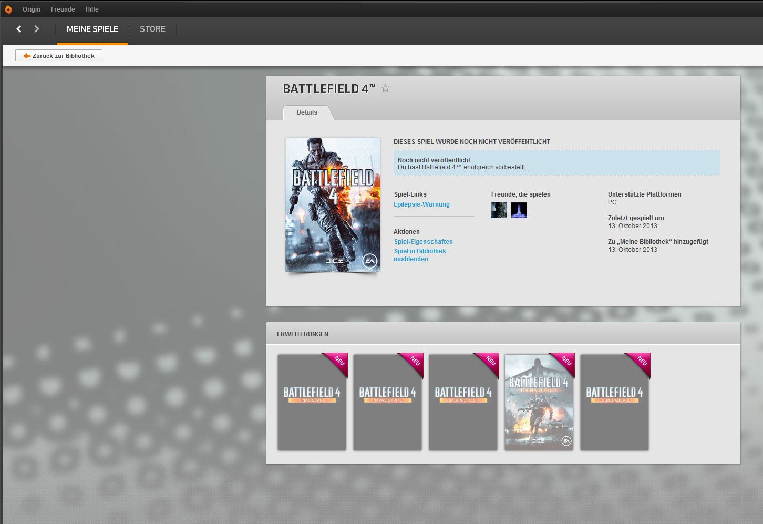Click the Freunde, die spielen label

pyautogui.click(x=521, y=194)
